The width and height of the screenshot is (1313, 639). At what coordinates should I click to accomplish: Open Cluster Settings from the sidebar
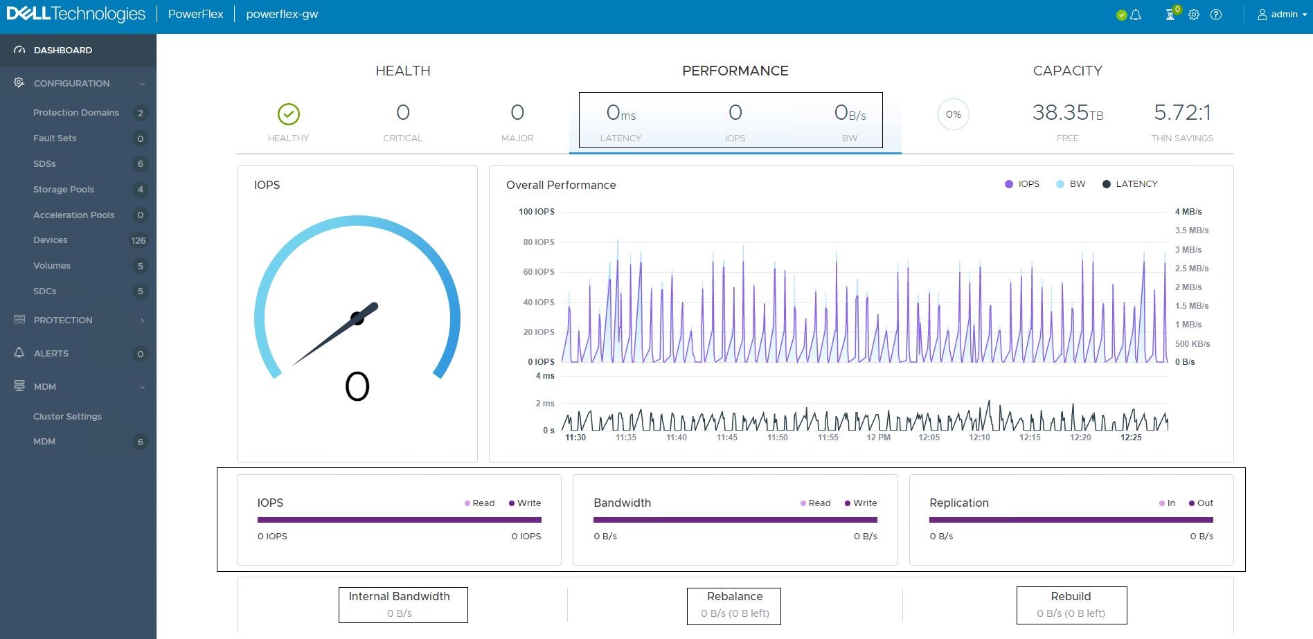67,416
